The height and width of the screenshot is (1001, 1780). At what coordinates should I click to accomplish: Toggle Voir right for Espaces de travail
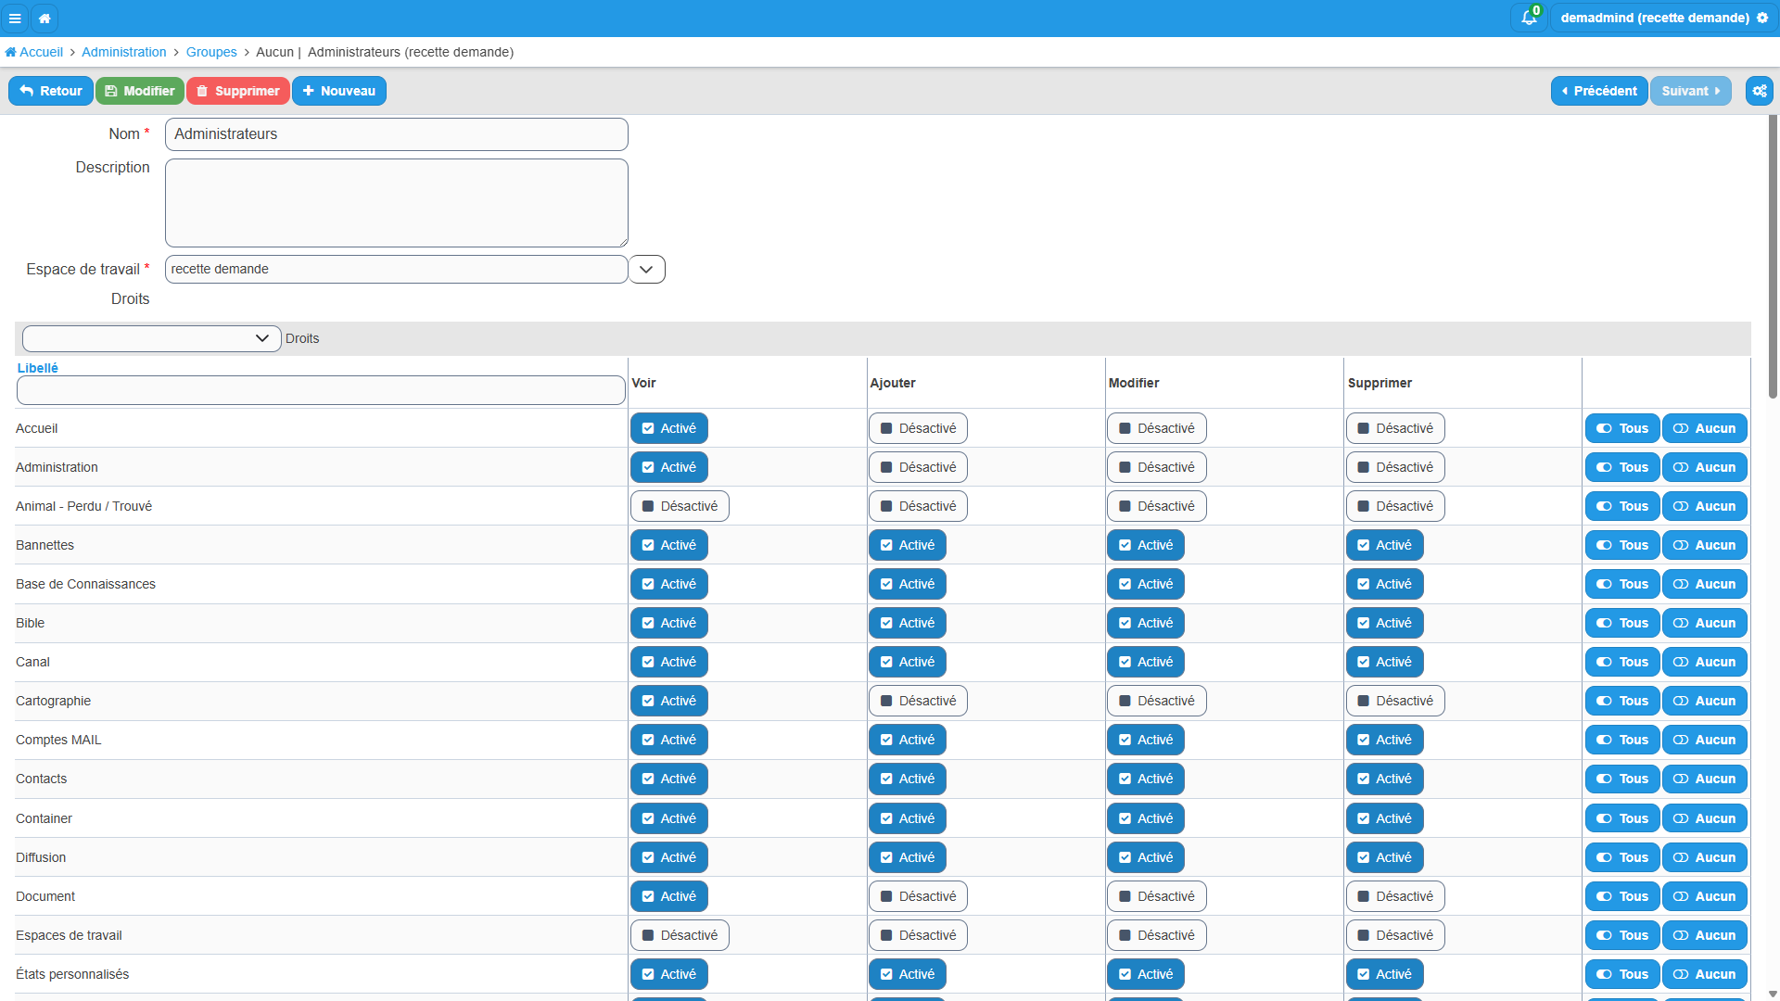pyautogui.click(x=680, y=935)
